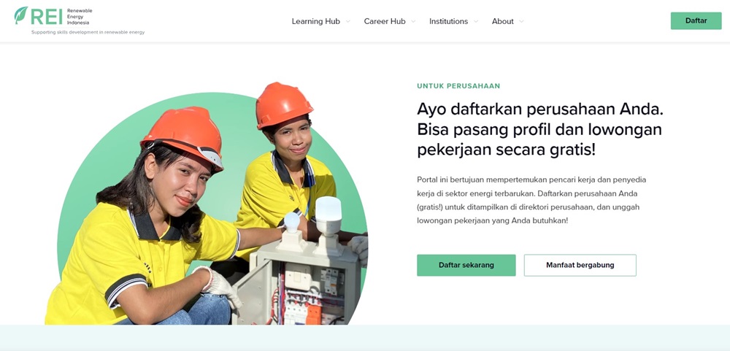Screen dimensions: 730x351
Task: Click the Daftar sekarang button
Action: coord(466,265)
